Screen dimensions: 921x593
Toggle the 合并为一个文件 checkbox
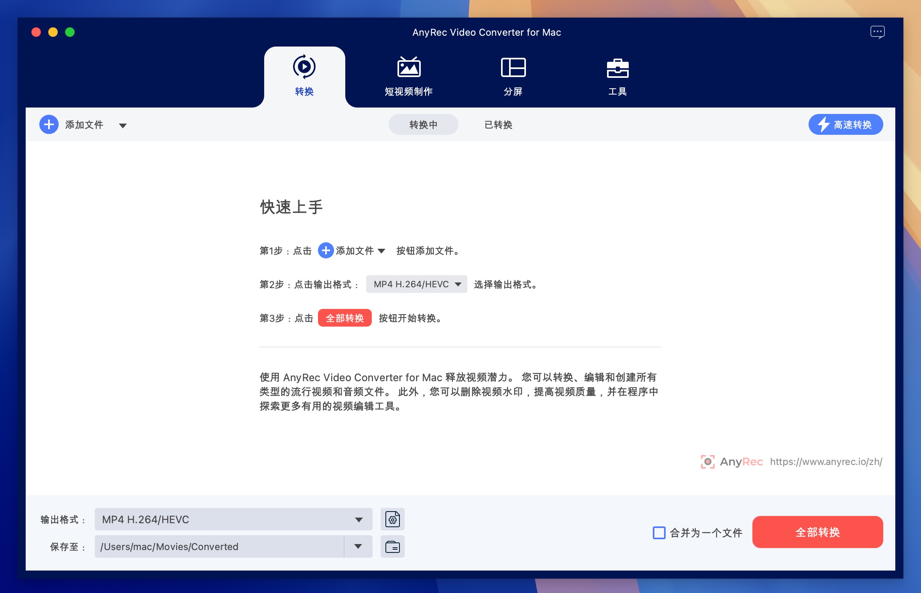(x=657, y=533)
